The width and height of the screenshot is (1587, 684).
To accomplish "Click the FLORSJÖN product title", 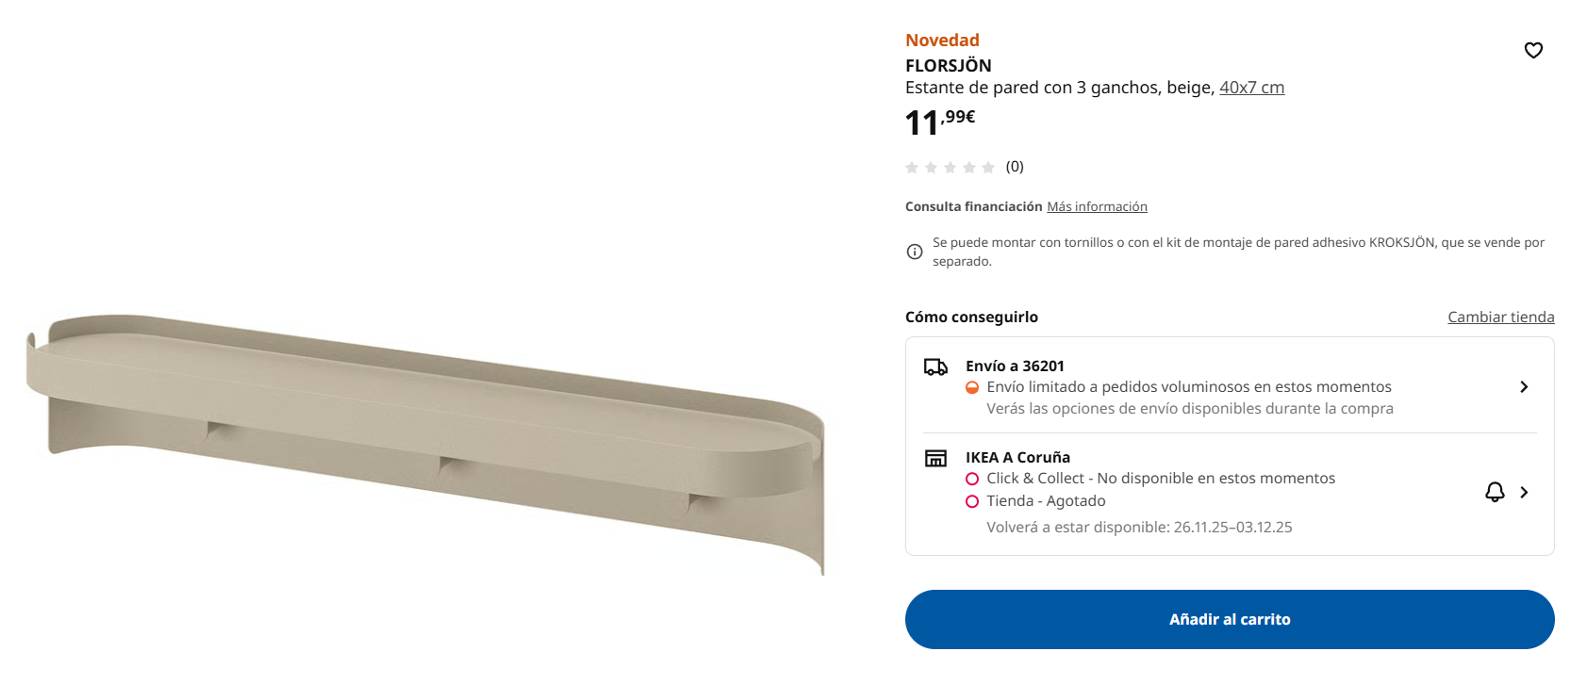I will point(948,65).
